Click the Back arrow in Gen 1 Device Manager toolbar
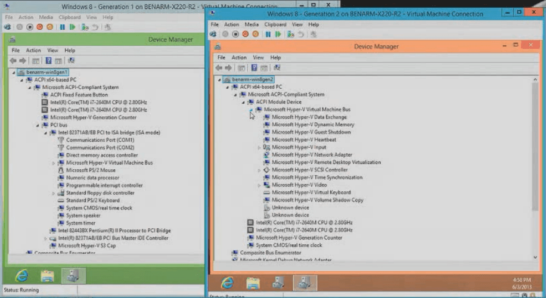Screen dimensions: 546x298 click(x=13, y=61)
